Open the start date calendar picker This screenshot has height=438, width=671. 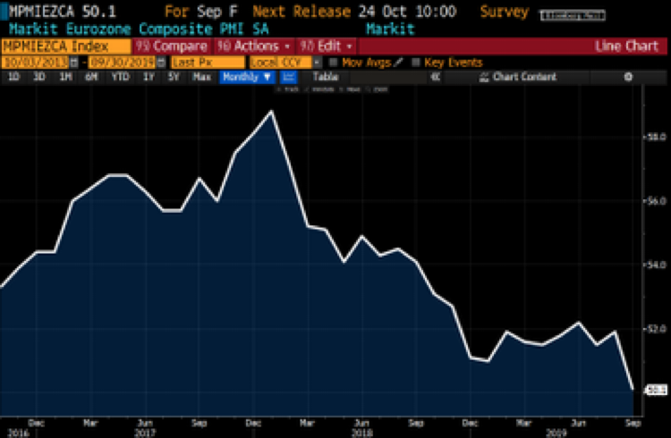pyautogui.click(x=72, y=63)
